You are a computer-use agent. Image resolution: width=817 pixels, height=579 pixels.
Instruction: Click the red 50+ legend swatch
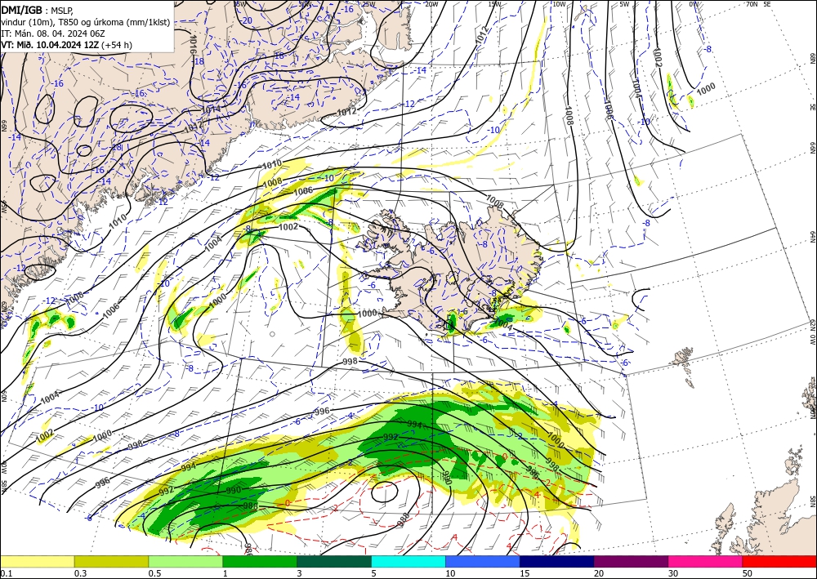pos(779,561)
